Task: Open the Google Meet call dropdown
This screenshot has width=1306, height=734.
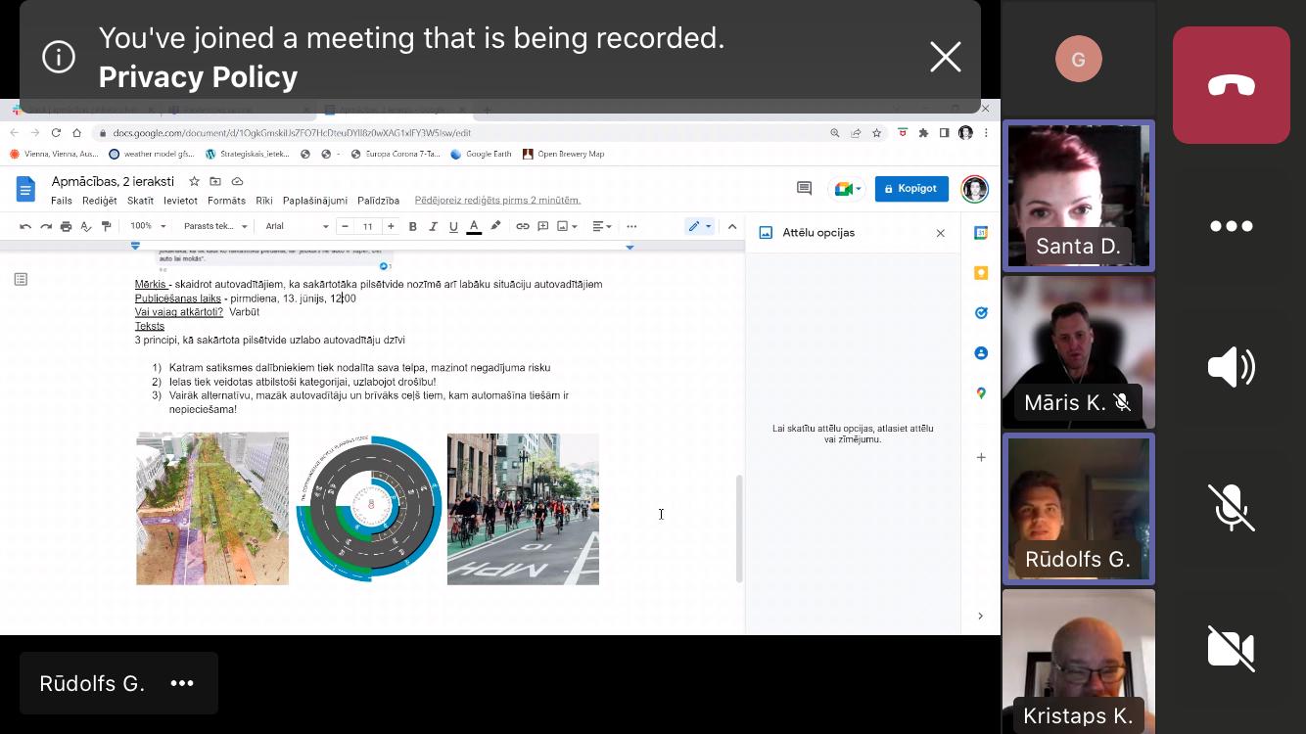Action: pyautogui.click(x=847, y=189)
